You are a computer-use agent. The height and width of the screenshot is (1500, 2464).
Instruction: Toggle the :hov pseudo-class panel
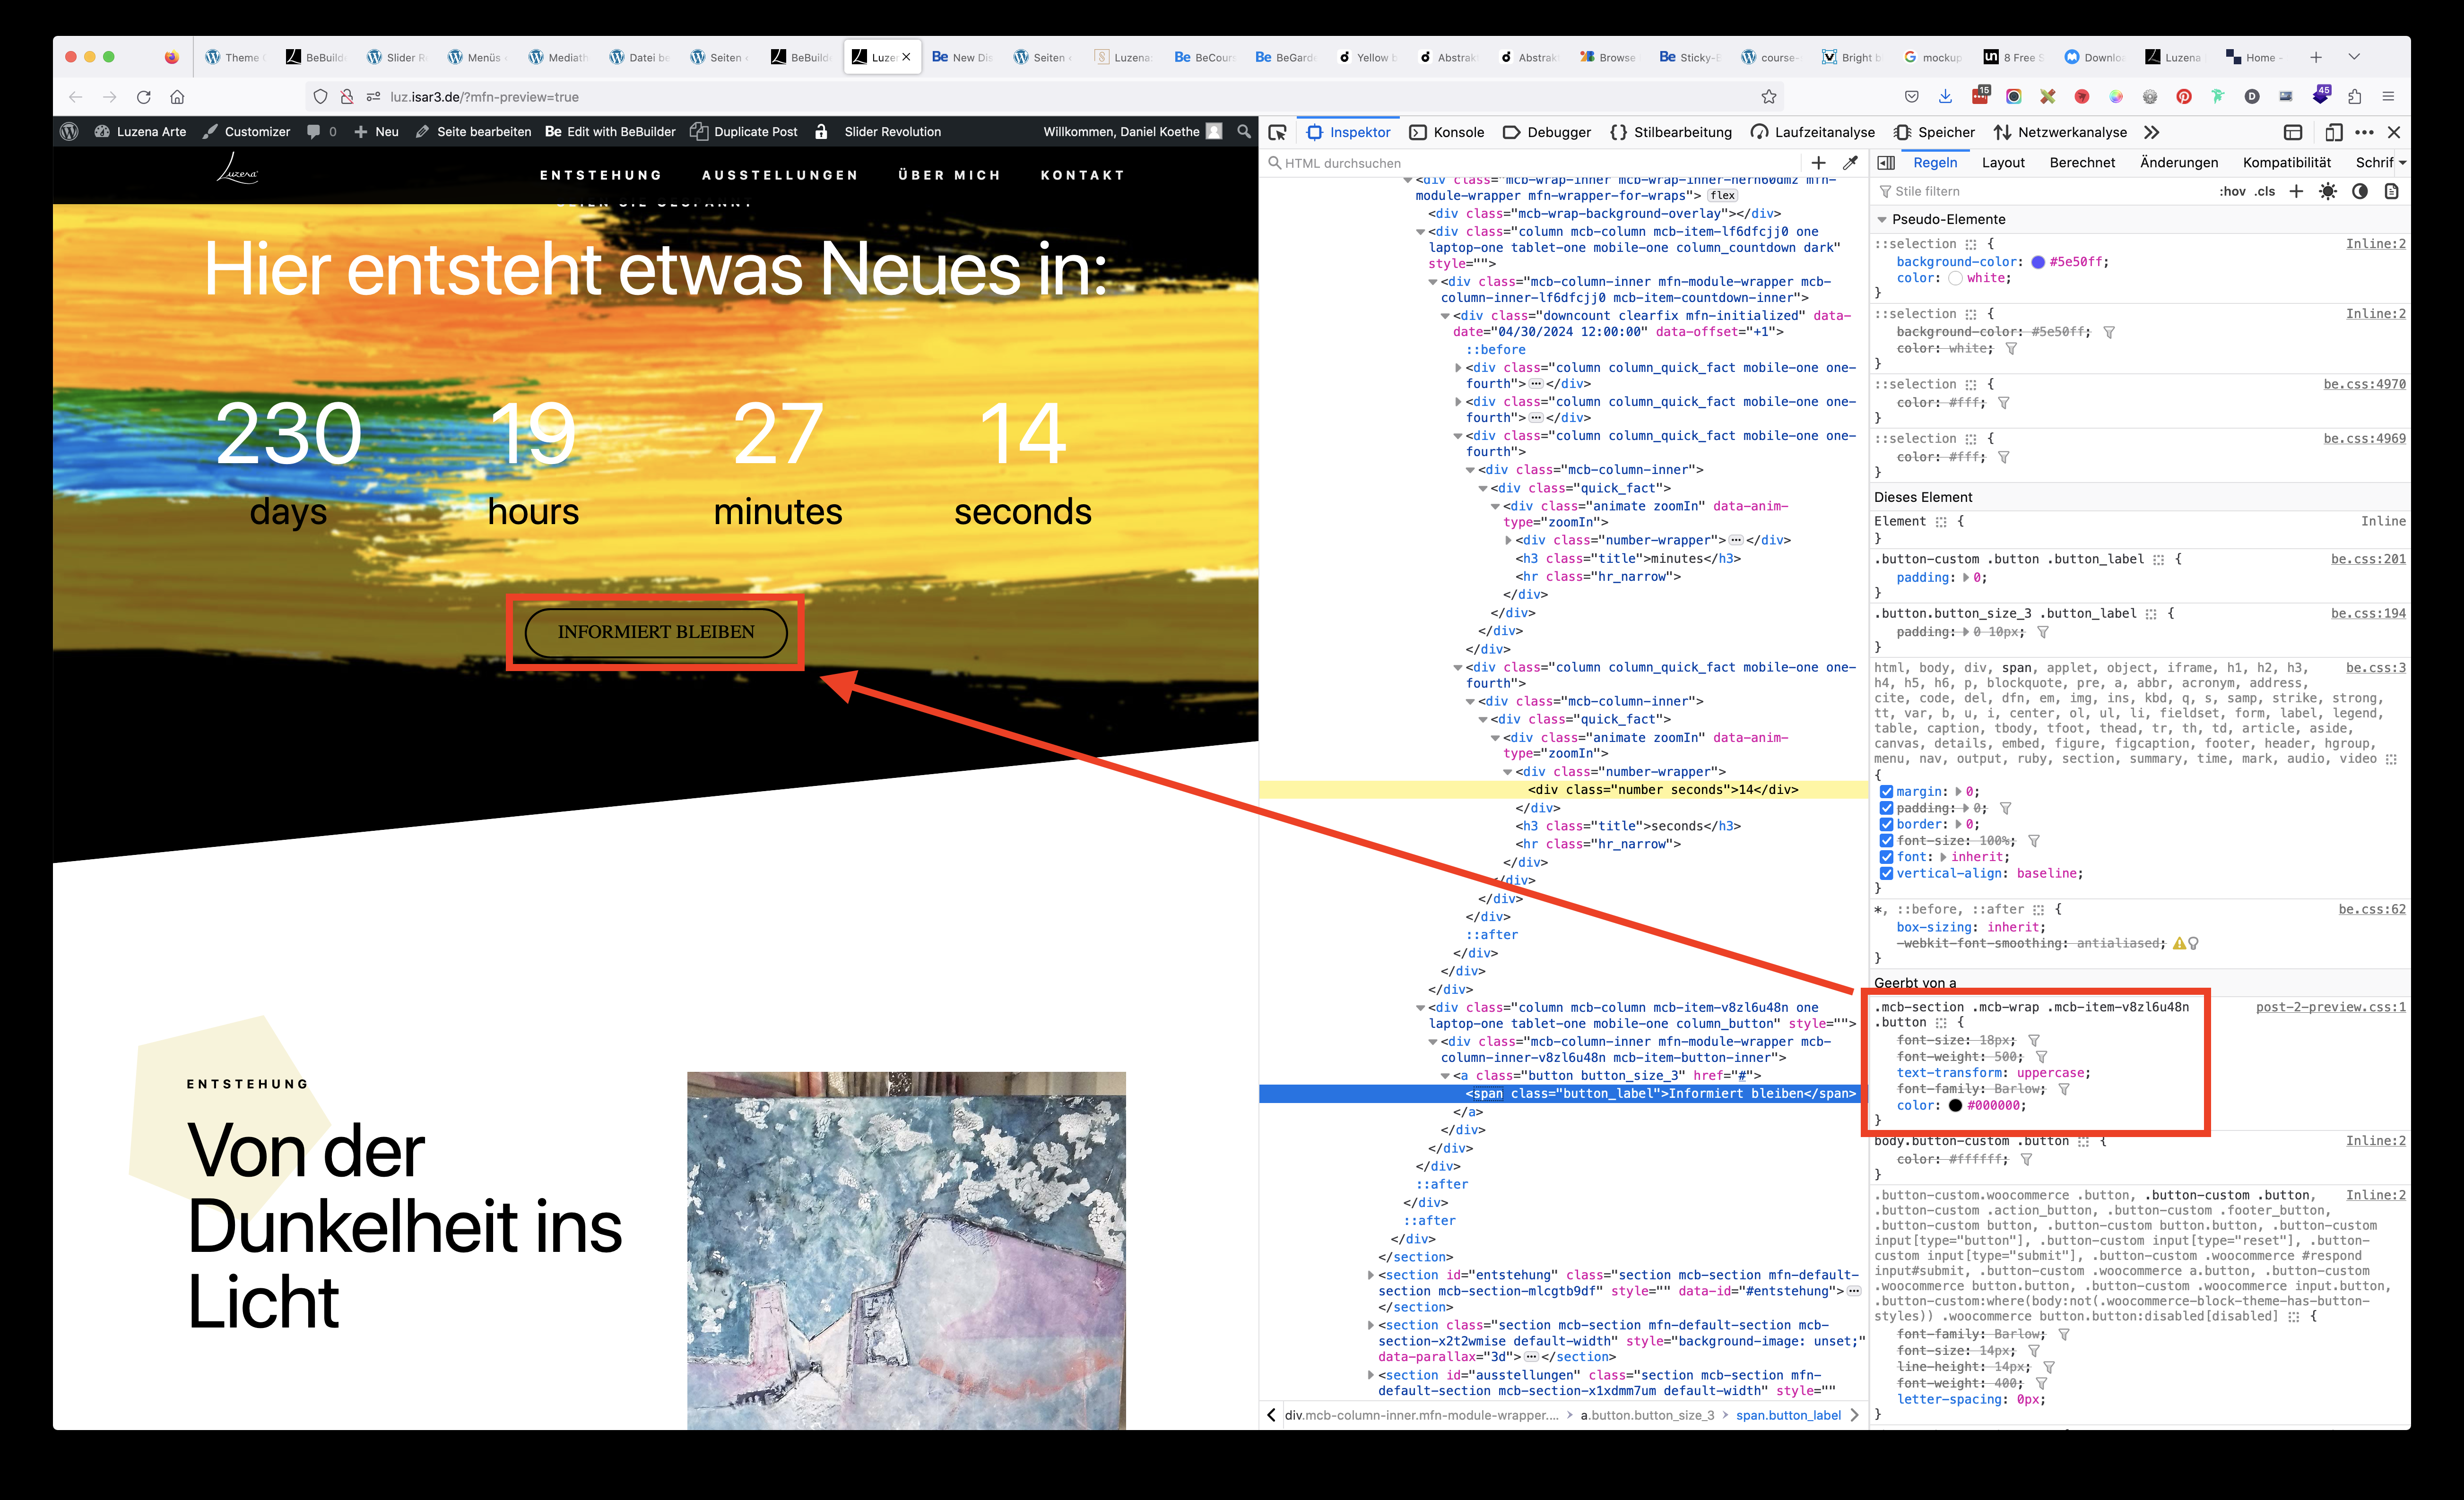pos(2232,191)
